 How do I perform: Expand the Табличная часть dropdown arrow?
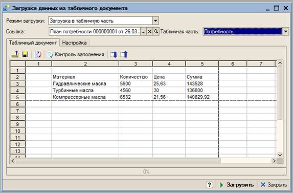pyautogui.click(x=286, y=31)
